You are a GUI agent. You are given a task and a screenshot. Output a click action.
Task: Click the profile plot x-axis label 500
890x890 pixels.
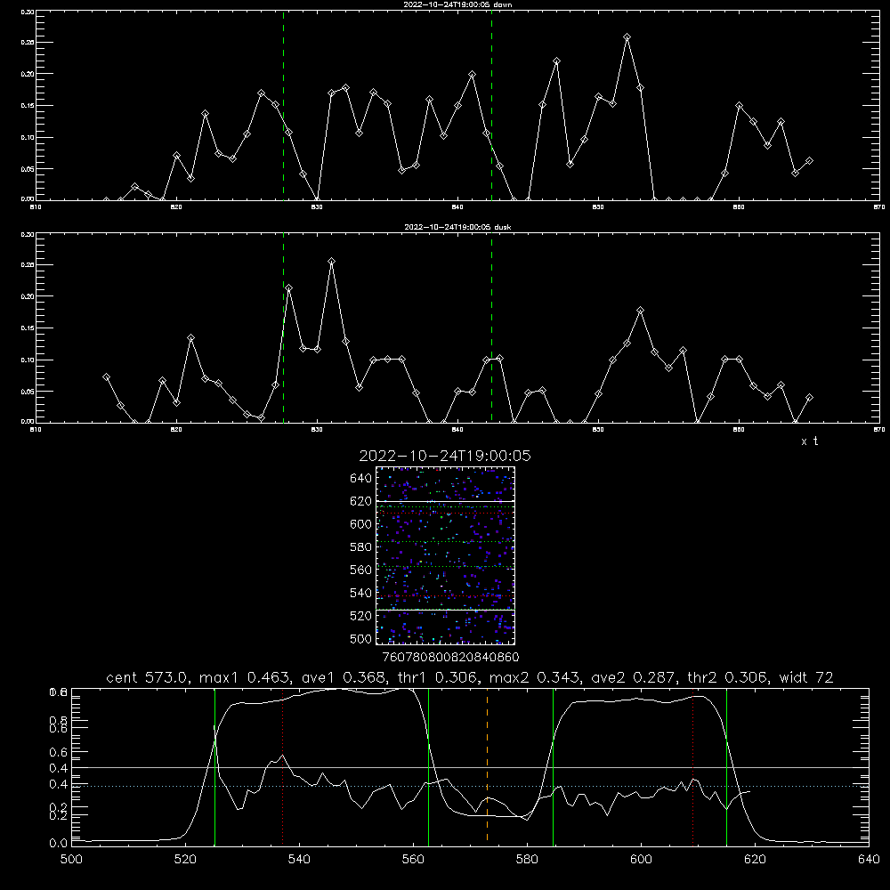tap(71, 860)
